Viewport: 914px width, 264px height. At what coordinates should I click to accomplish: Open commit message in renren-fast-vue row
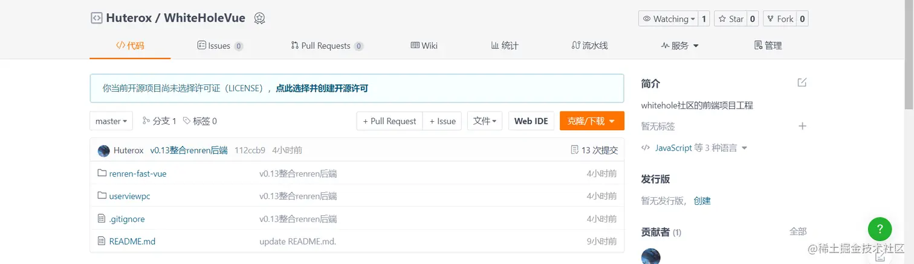[x=298, y=174]
